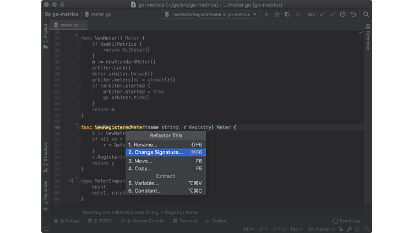The image size is (414, 233).
Task: Open the run configuration dropdown
Action: pos(210,14)
